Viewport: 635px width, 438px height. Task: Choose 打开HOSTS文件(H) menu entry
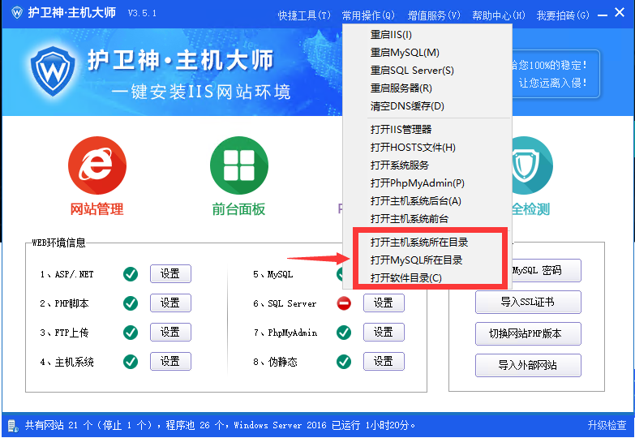(x=413, y=148)
